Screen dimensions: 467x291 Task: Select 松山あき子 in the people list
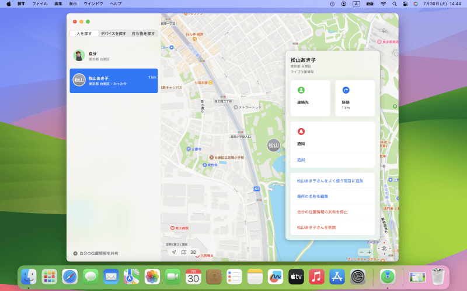click(x=114, y=81)
